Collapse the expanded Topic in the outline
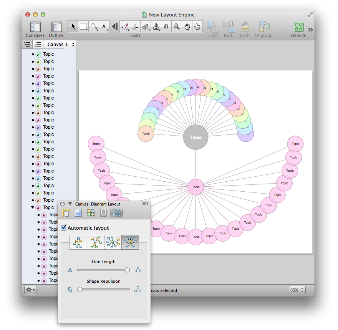The width and height of the screenshot is (338, 330). click(33, 207)
